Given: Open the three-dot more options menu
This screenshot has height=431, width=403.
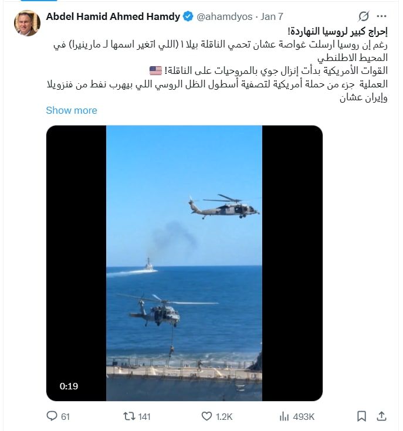Looking at the screenshot, I should 381,16.
